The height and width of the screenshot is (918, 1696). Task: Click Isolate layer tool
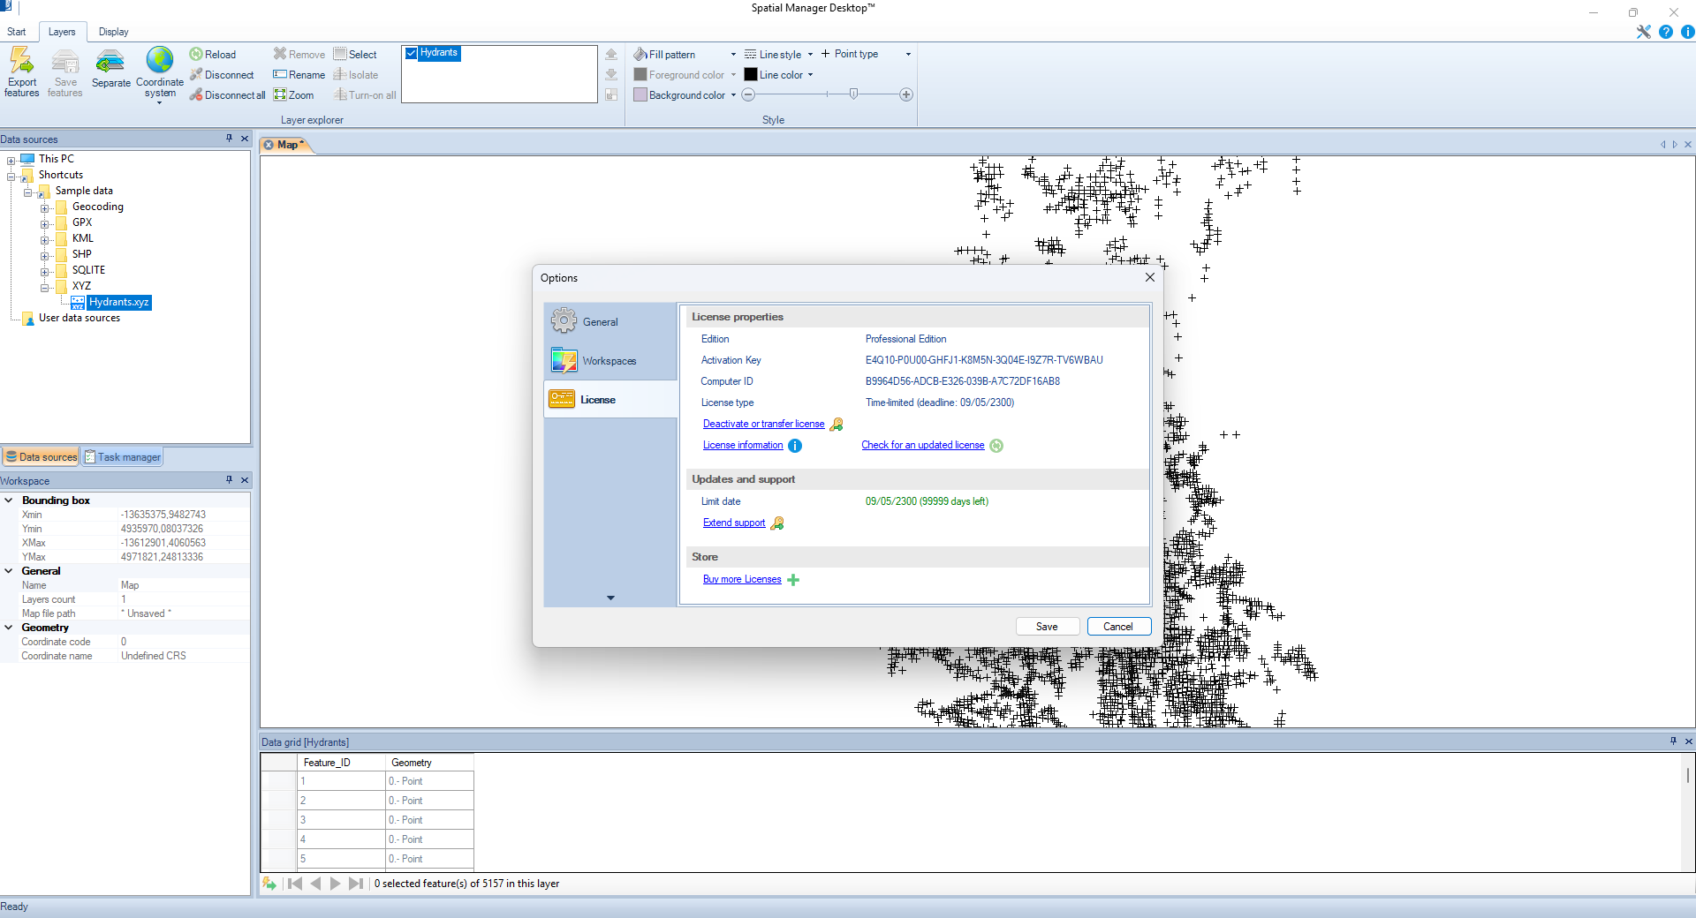[x=356, y=75]
